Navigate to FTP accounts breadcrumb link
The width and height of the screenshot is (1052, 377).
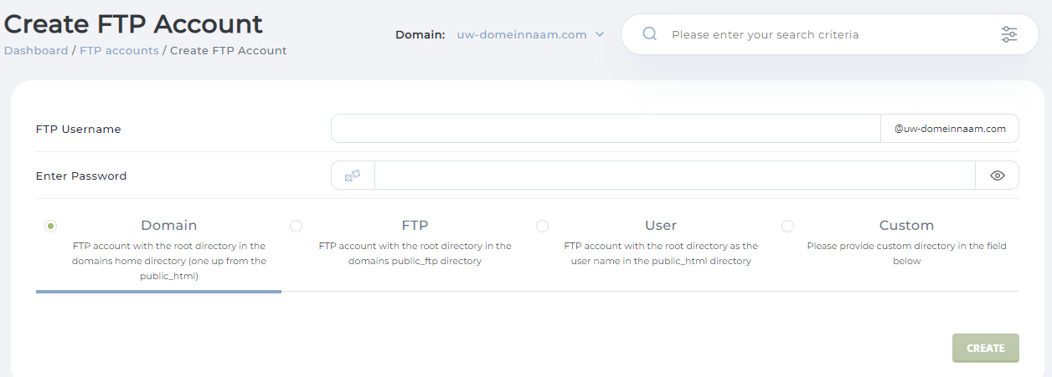click(119, 50)
